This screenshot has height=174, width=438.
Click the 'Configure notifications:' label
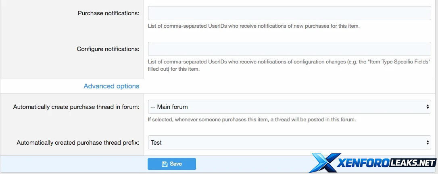pos(108,49)
